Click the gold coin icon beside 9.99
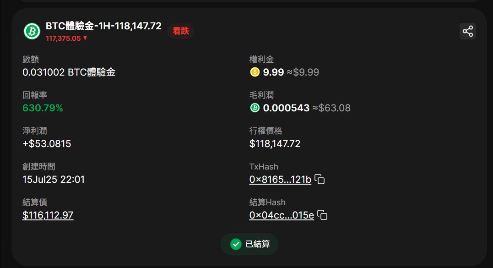The height and width of the screenshot is (268, 493). 255,72
